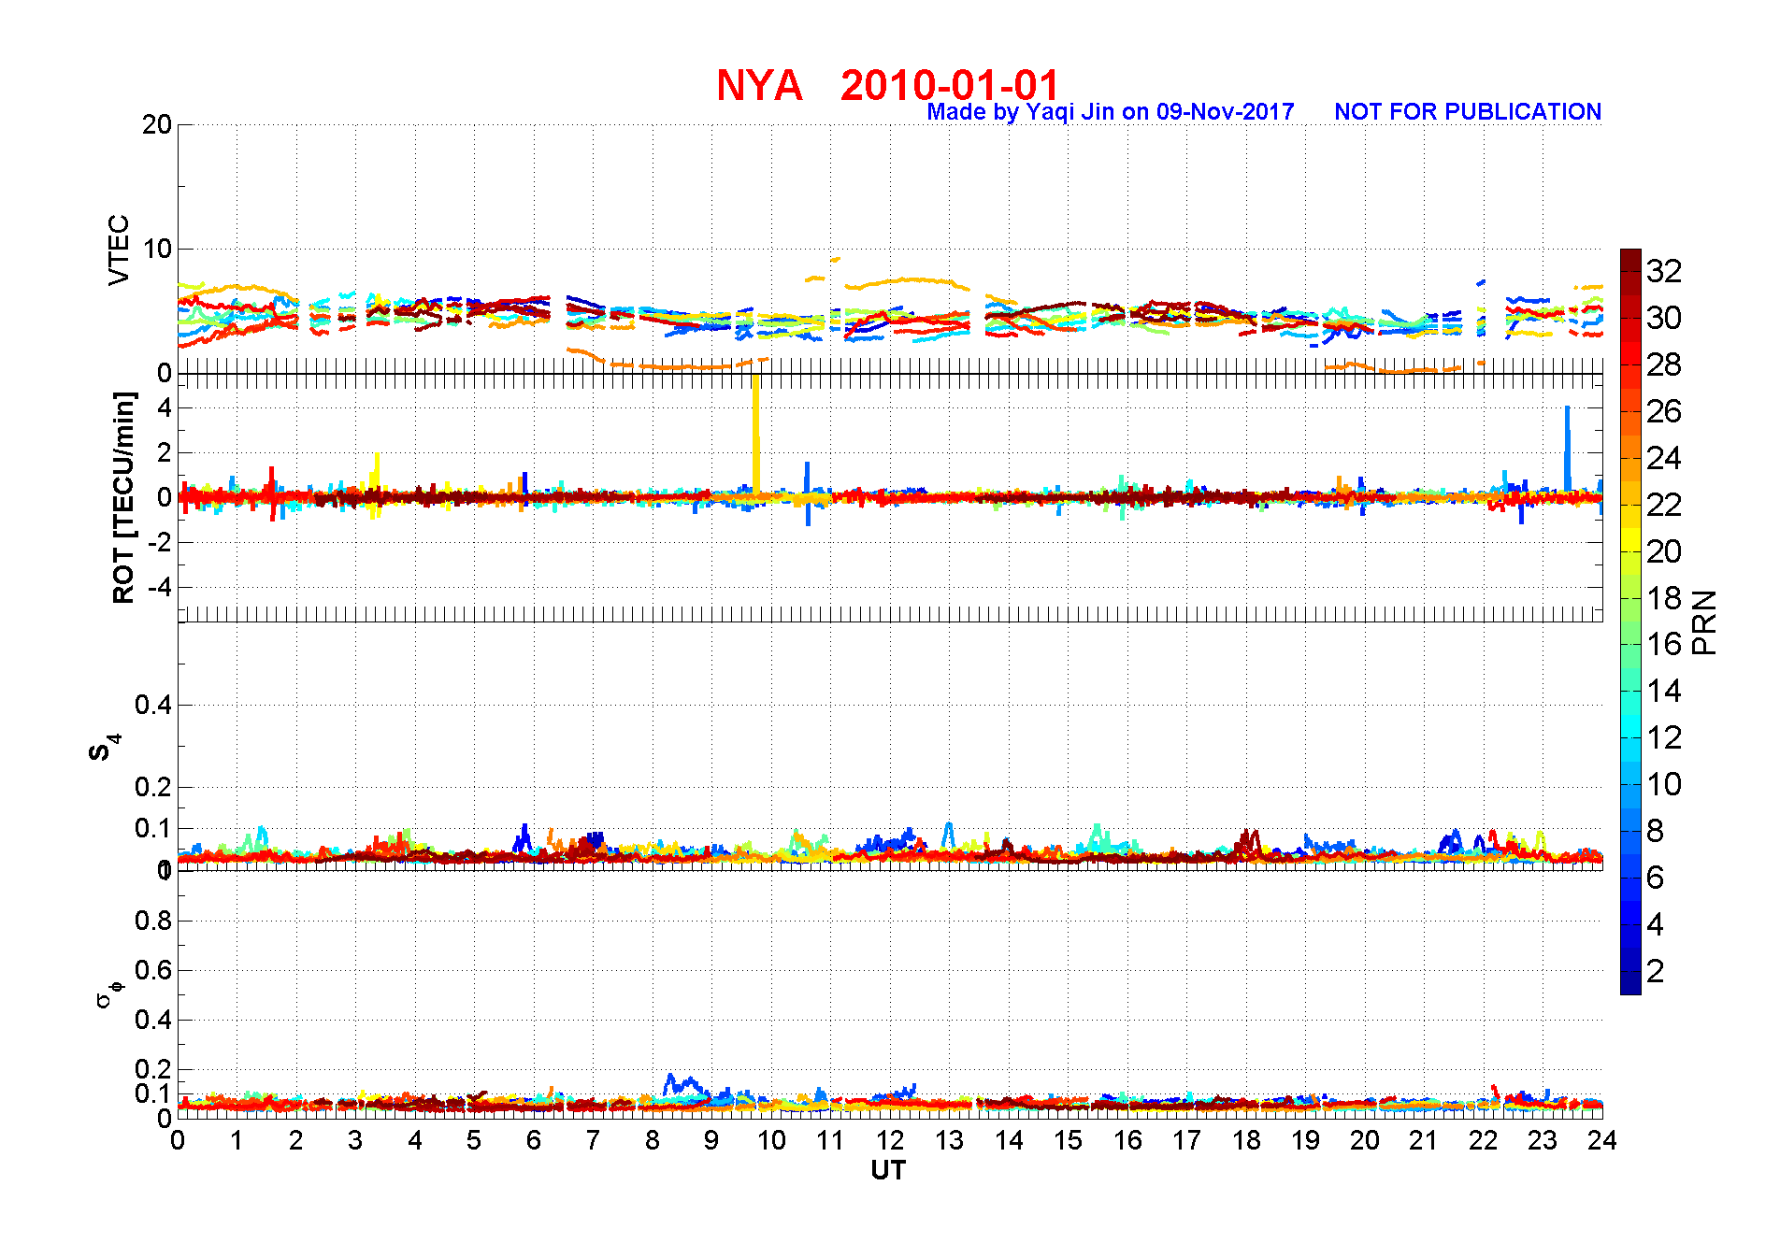Click the blue sigma-phi bump near 8 UT
Image resolution: width=1780 pixels, height=1243 pixels.
tap(682, 1086)
